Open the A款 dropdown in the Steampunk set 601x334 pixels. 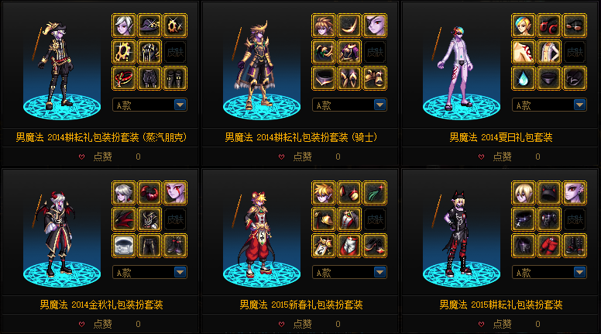pos(149,105)
